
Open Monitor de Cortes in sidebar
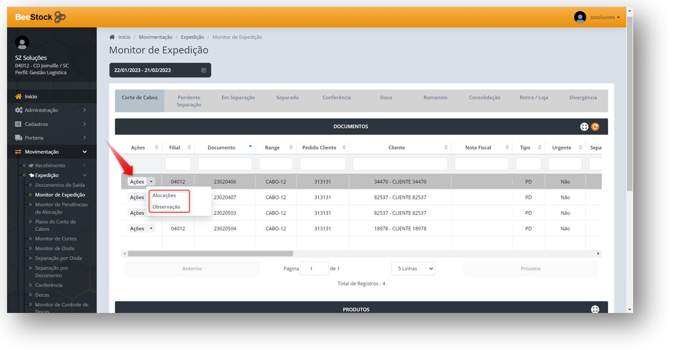pyautogui.click(x=55, y=239)
